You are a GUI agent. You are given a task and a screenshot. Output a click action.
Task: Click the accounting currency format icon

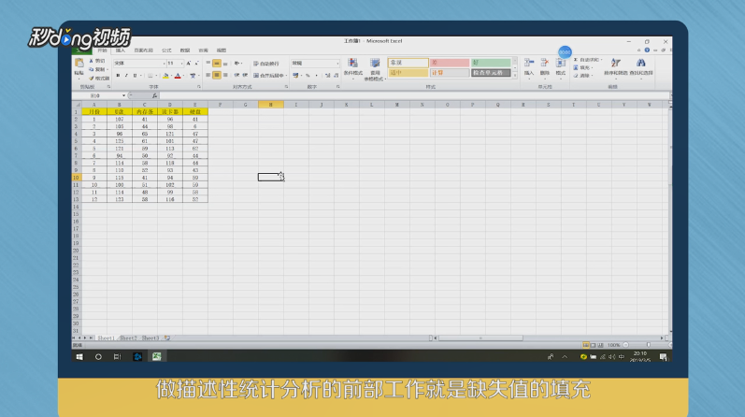click(x=295, y=75)
